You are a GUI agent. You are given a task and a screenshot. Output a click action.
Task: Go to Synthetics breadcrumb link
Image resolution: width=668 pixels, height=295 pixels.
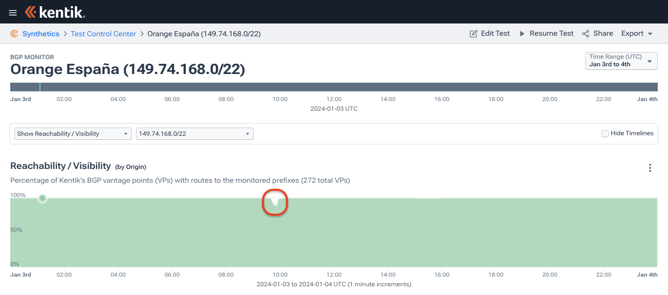41,34
